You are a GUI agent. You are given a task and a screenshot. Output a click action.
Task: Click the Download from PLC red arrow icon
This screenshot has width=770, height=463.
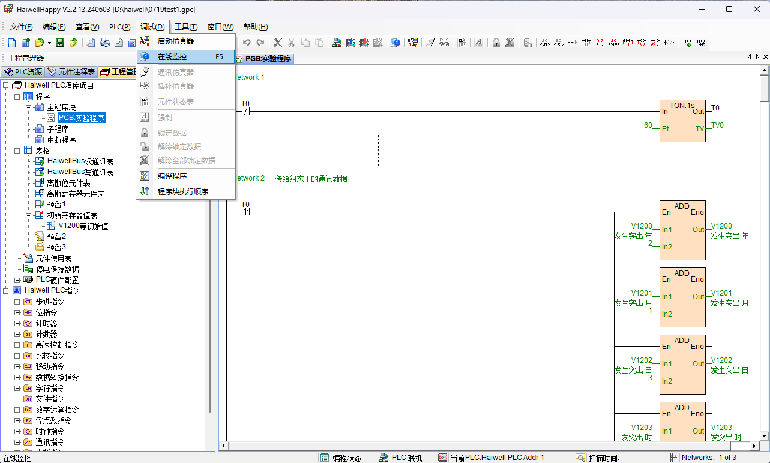click(364, 43)
